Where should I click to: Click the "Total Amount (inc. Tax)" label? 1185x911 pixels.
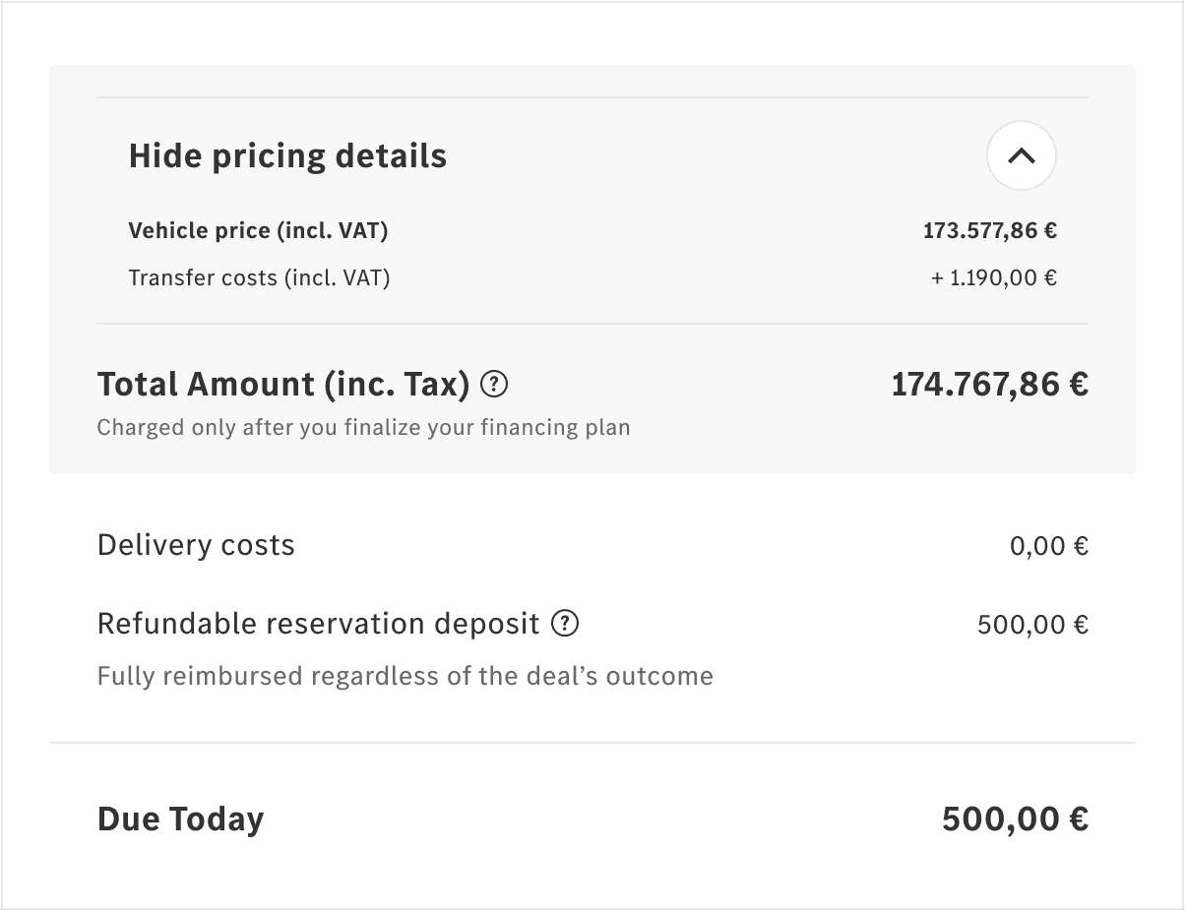(283, 384)
